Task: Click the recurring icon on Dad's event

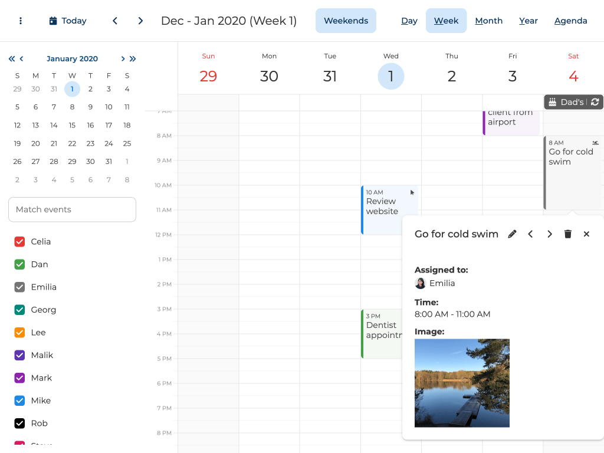Action: click(x=595, y=102)
